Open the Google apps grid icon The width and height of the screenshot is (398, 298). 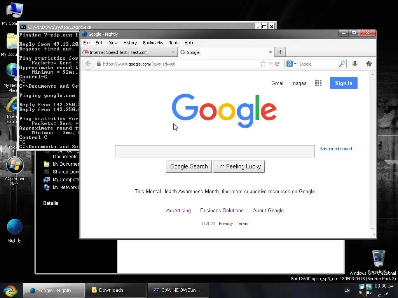pos(318,83)
